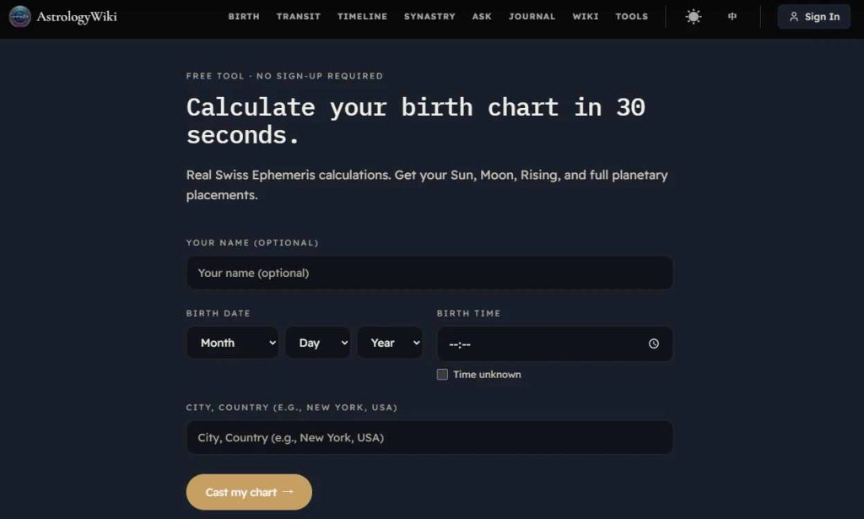The image size is (864, 519).
Task: Open the Ask page
Action: click(482, 17)
